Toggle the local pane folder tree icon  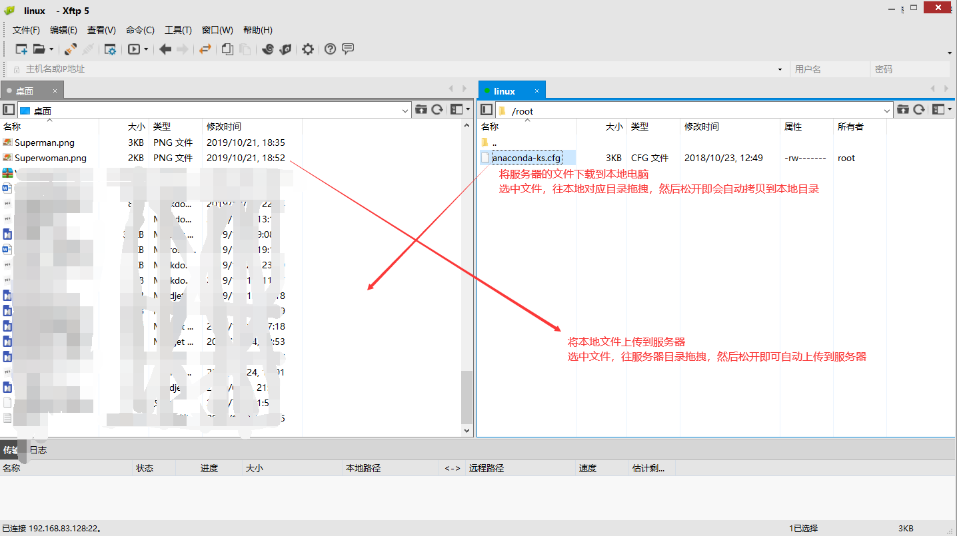coord(9,110)
